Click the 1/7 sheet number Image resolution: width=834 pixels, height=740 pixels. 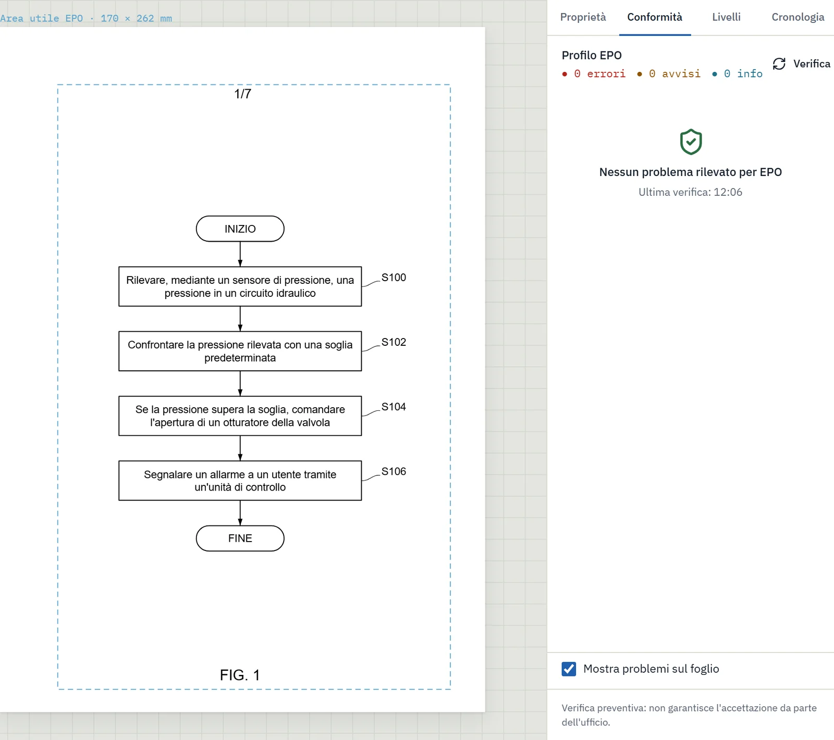pyautogui.click(x=243, y=94)
